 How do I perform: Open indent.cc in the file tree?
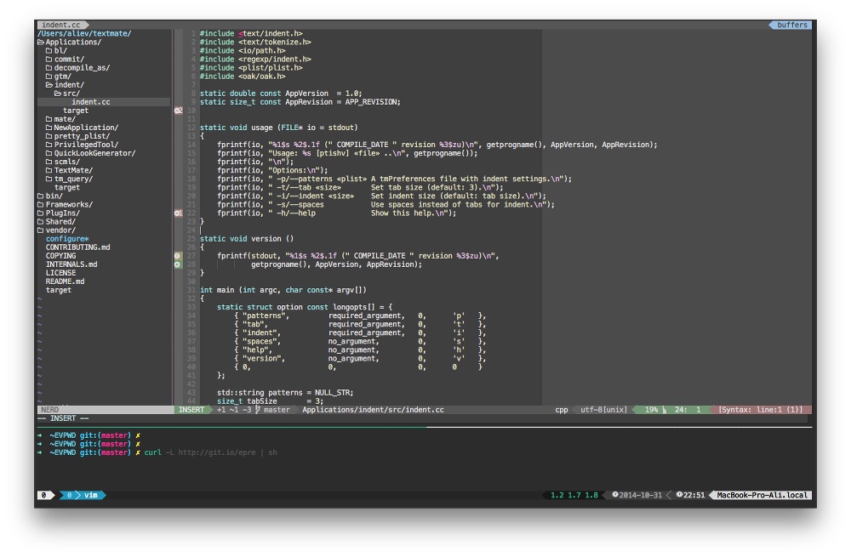pos(91,102)
